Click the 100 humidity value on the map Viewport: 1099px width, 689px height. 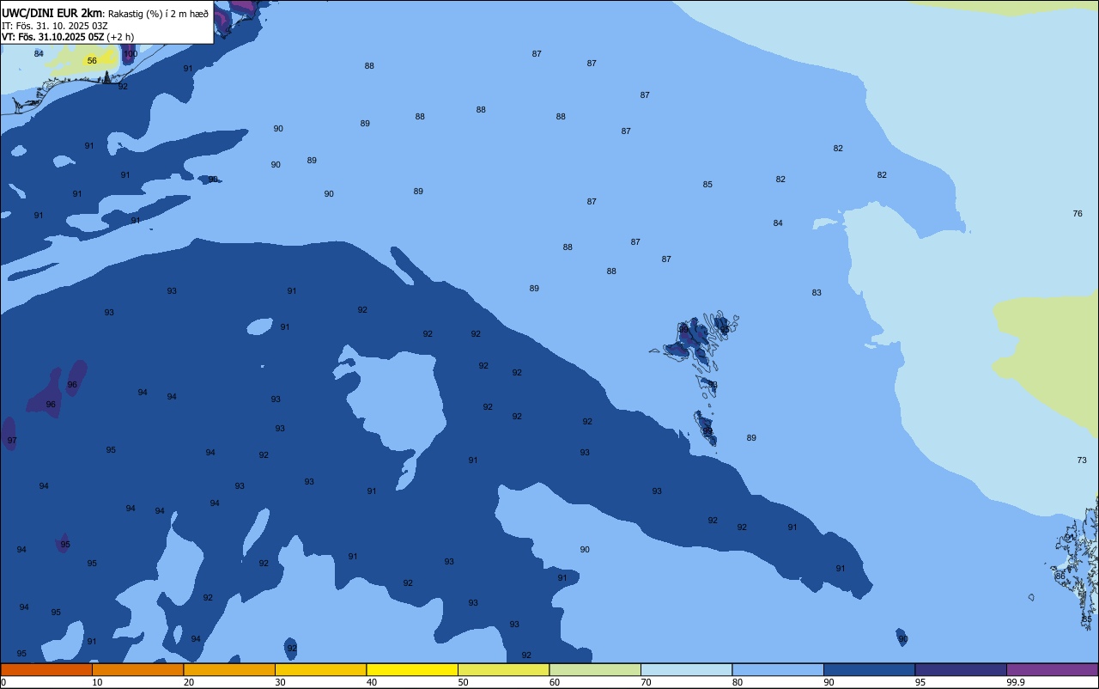tap(130, 54)
